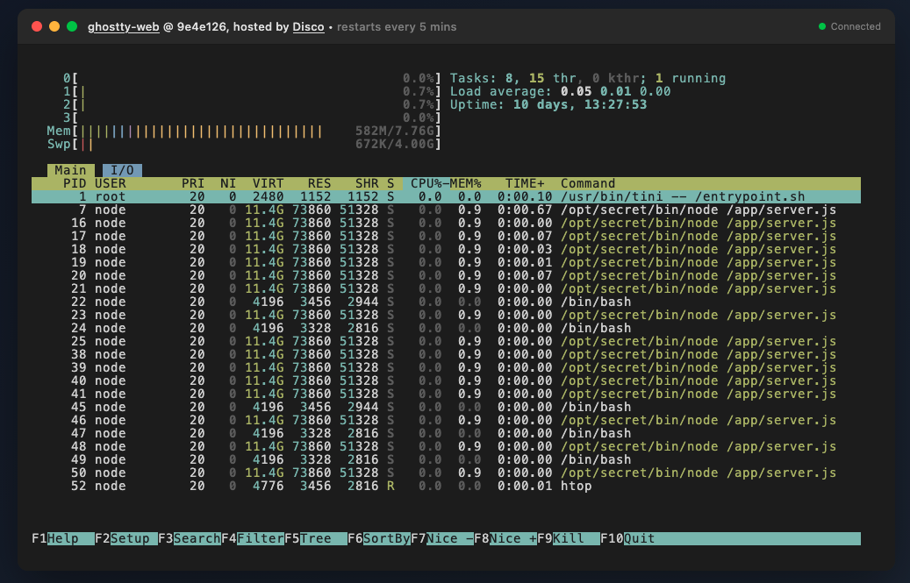This screenshot has width=910, height=583.
Task: Select PID 49 /bin/bash row
Action: (446, 459)
